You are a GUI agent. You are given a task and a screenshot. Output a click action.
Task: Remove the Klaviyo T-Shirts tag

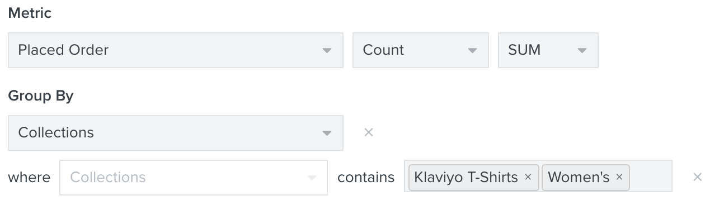pos(528,178)
